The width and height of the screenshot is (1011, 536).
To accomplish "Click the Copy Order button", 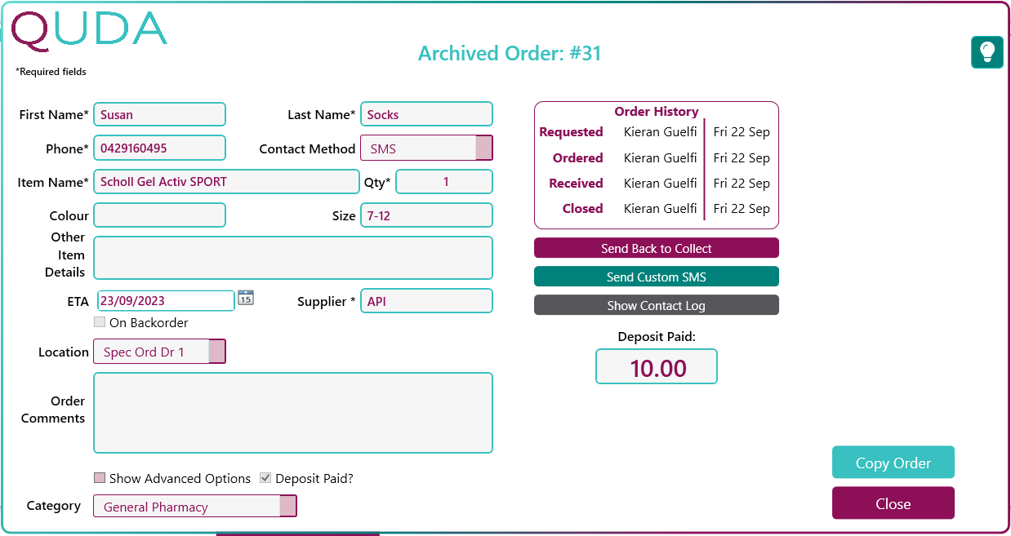I will tap(893, 462).
